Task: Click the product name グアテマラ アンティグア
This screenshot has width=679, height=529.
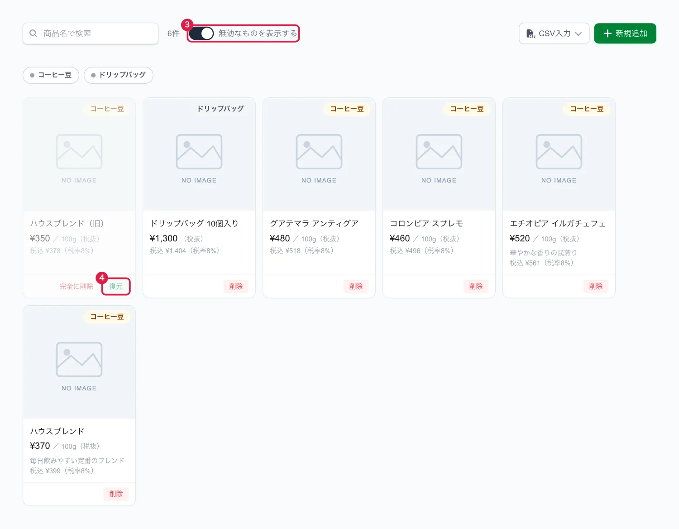Action: 314,223
